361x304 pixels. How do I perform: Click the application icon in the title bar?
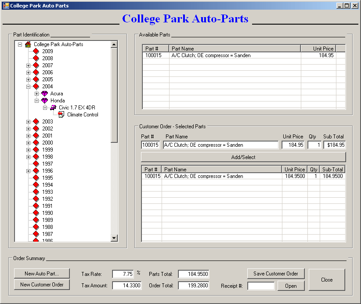pyautogui.click(x=6, y=6)
